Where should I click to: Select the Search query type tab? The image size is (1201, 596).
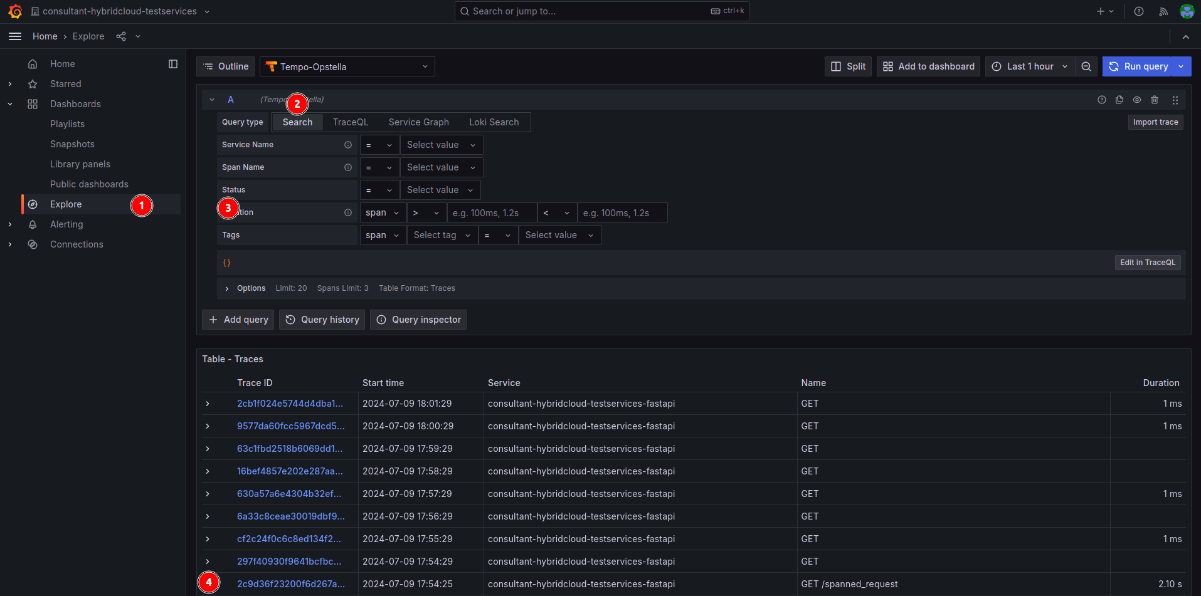[297, 122]
